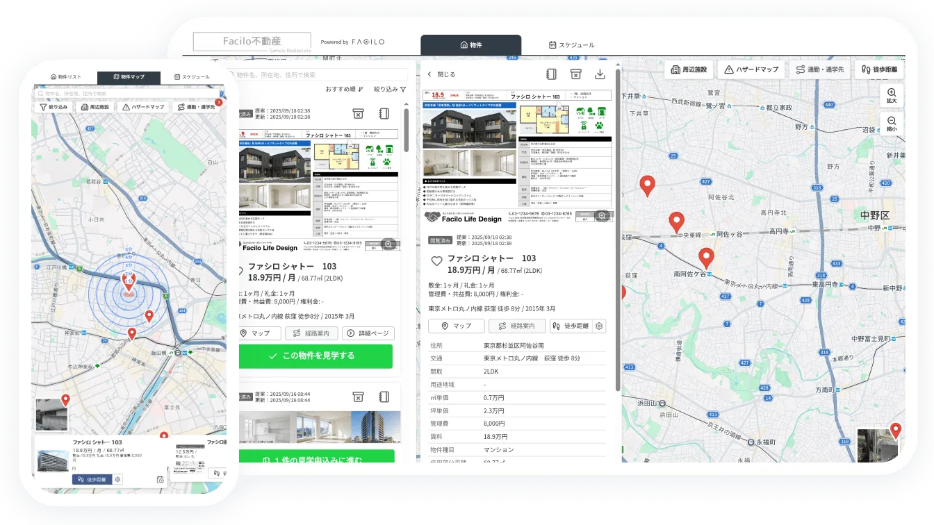Image resolution: width=934 pixels, height=525 pixels.
Task: Switch to the スケジュール tab in top bar
Action: click(572, 45)
